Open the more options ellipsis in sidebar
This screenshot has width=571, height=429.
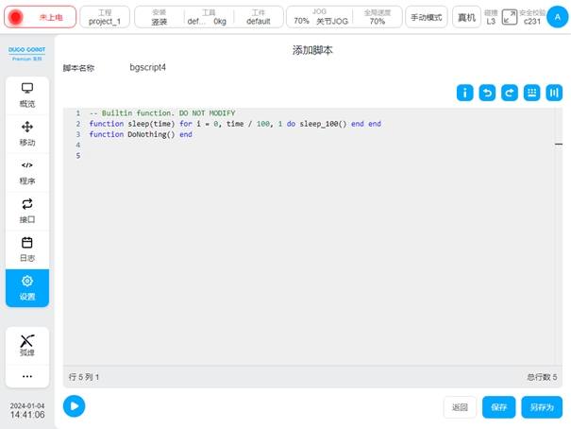pyautogui.click(x=27, y=376)
